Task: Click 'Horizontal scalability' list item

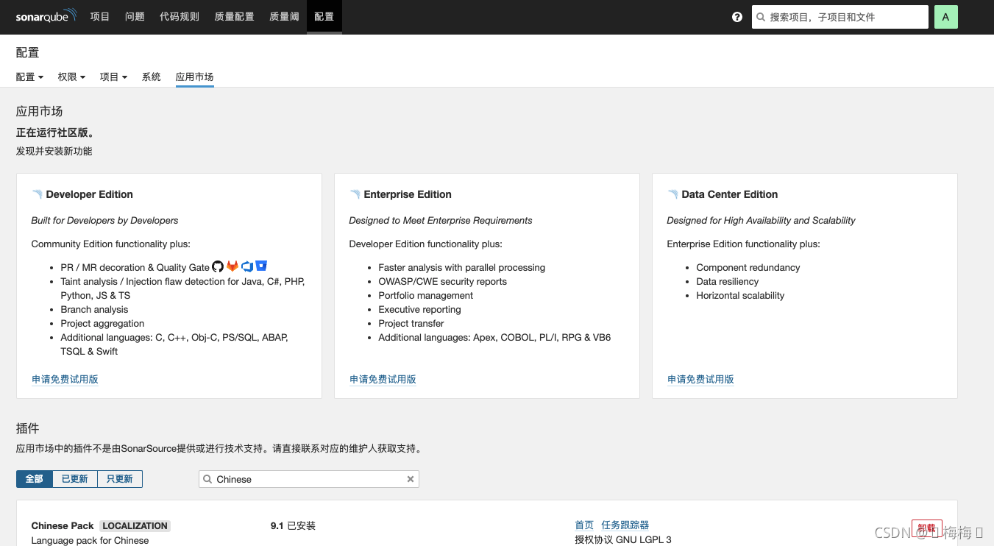Action: pos(740,295)
